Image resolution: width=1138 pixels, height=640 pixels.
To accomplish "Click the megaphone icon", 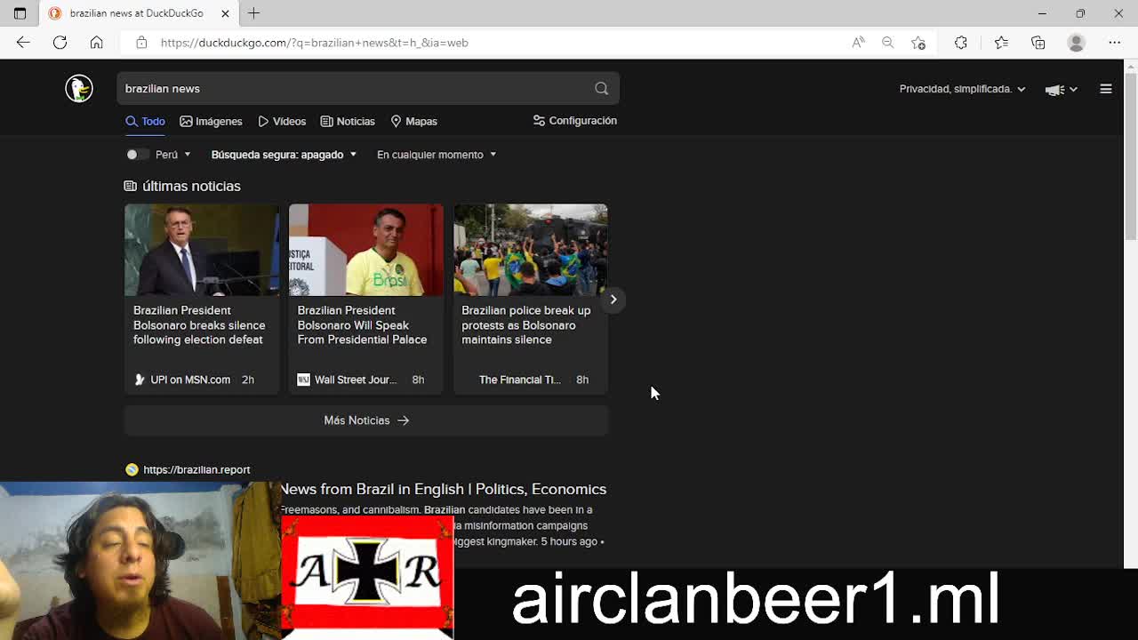I will 1055,89.
